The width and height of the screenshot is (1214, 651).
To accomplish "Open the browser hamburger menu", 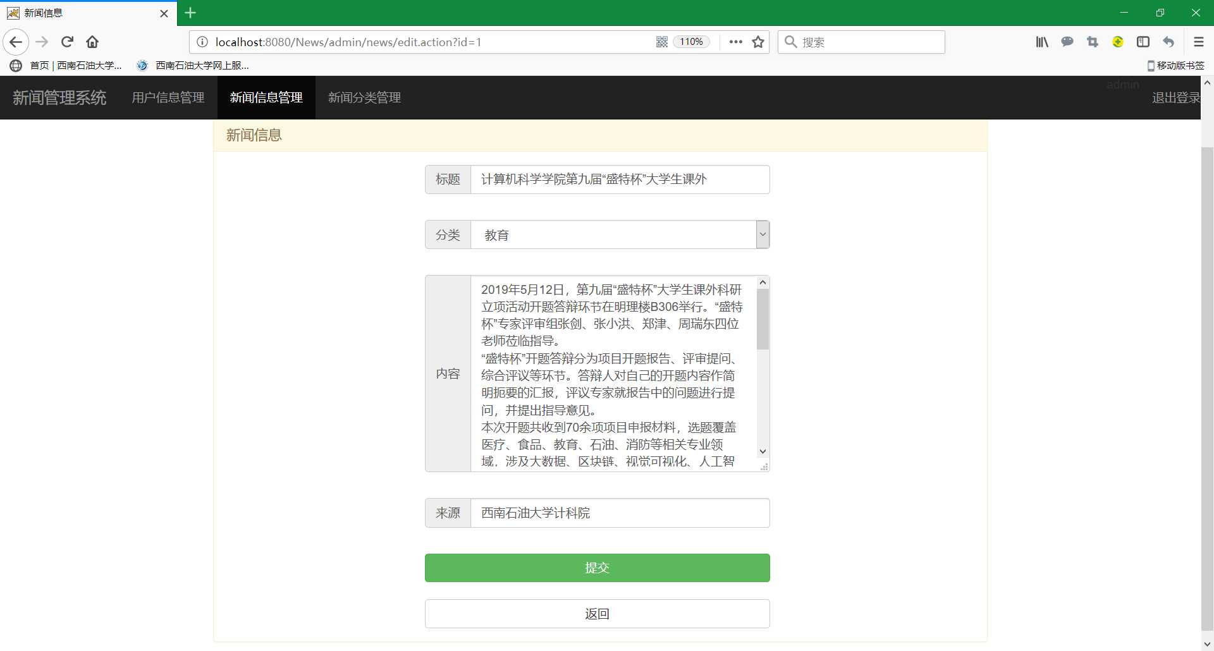I will pyautogui.click(x=1198, y=42).
